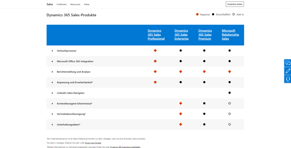The width and height of the screenshot is (291, 148).
Task: Click LinkedIn Sales Navigator included dot
Action: coord(230,93)
